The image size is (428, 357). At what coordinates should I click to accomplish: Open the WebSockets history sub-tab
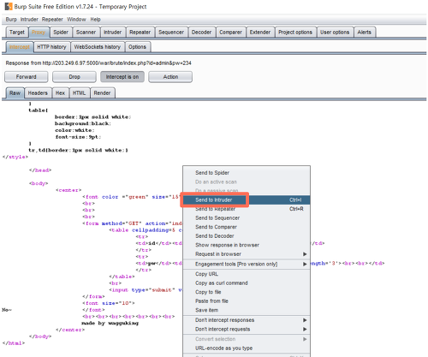click(x=98, y=47)
